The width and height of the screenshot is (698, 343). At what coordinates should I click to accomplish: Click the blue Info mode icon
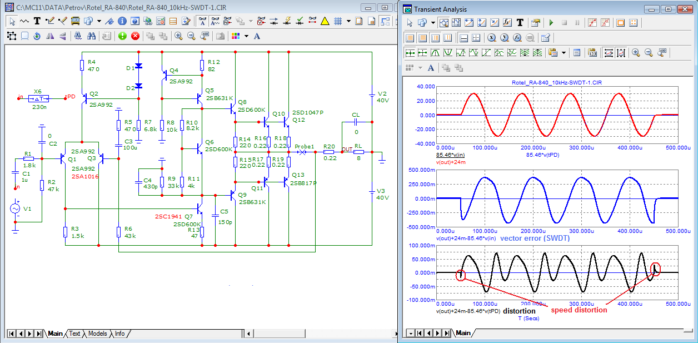[x=122, y=21]
